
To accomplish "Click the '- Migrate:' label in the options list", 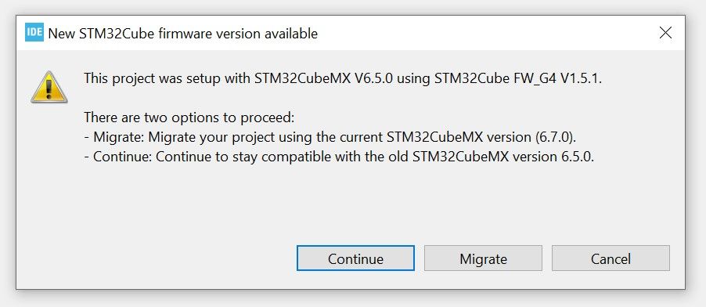I will [114, 138].
